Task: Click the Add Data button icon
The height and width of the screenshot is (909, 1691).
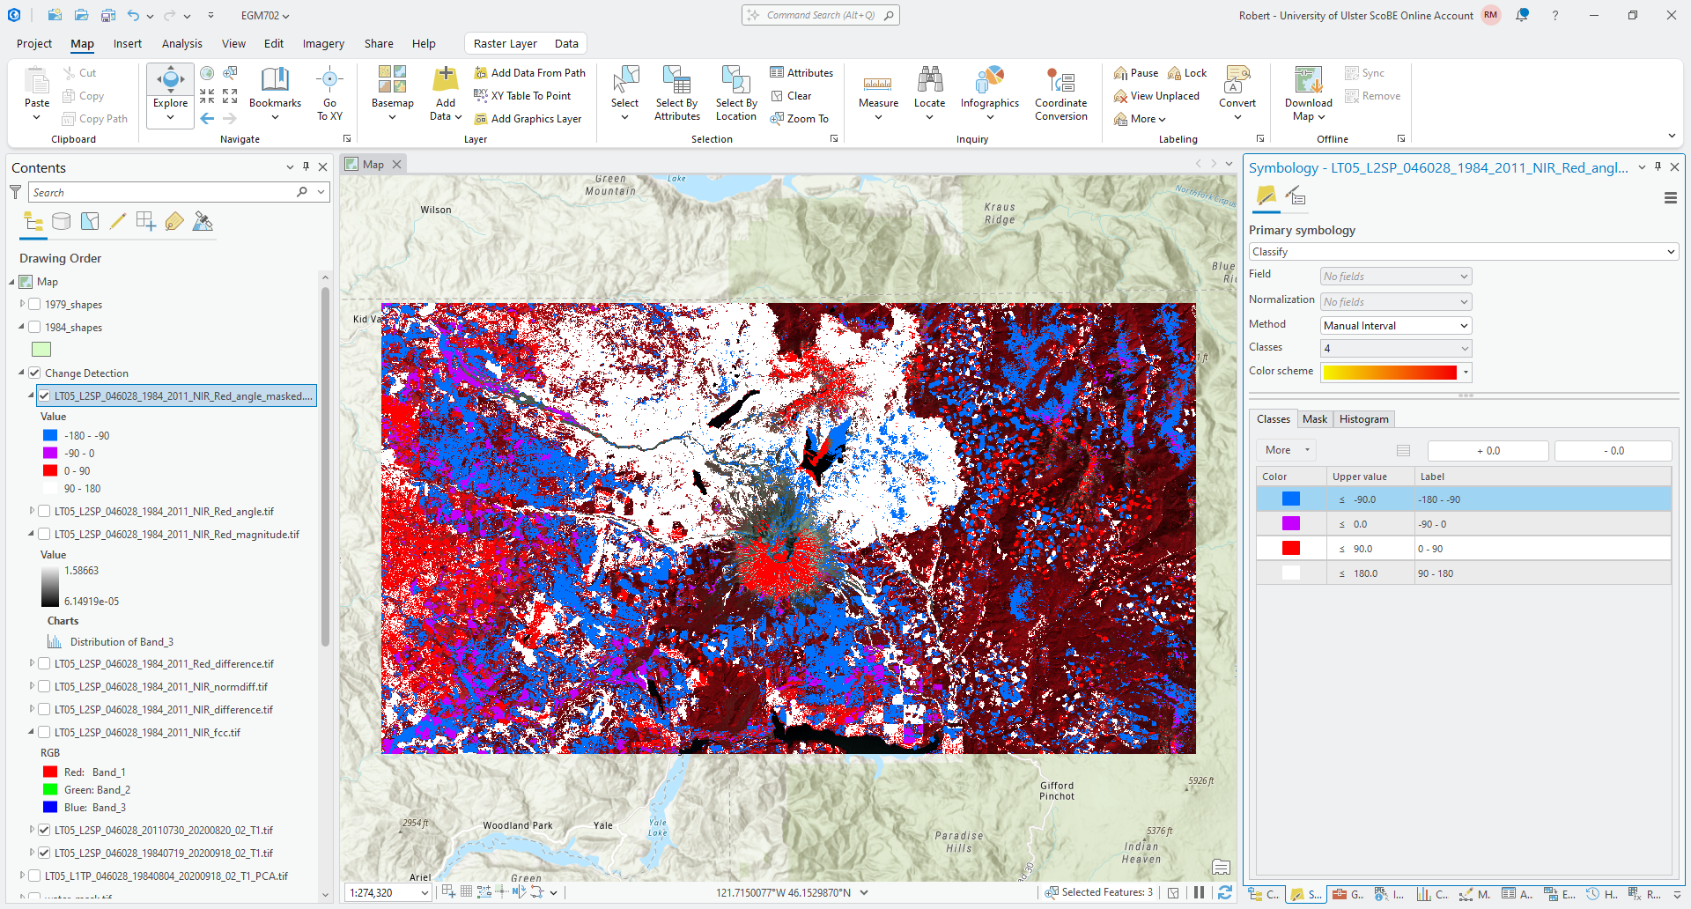Action: pos(446,81)
